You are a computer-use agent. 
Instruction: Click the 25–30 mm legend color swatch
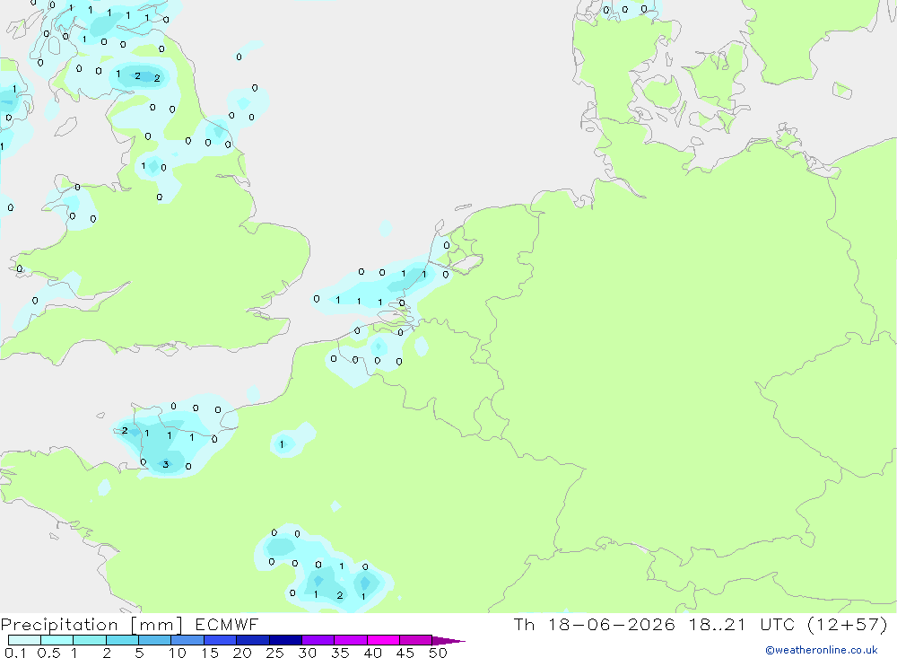pos(285,640)
